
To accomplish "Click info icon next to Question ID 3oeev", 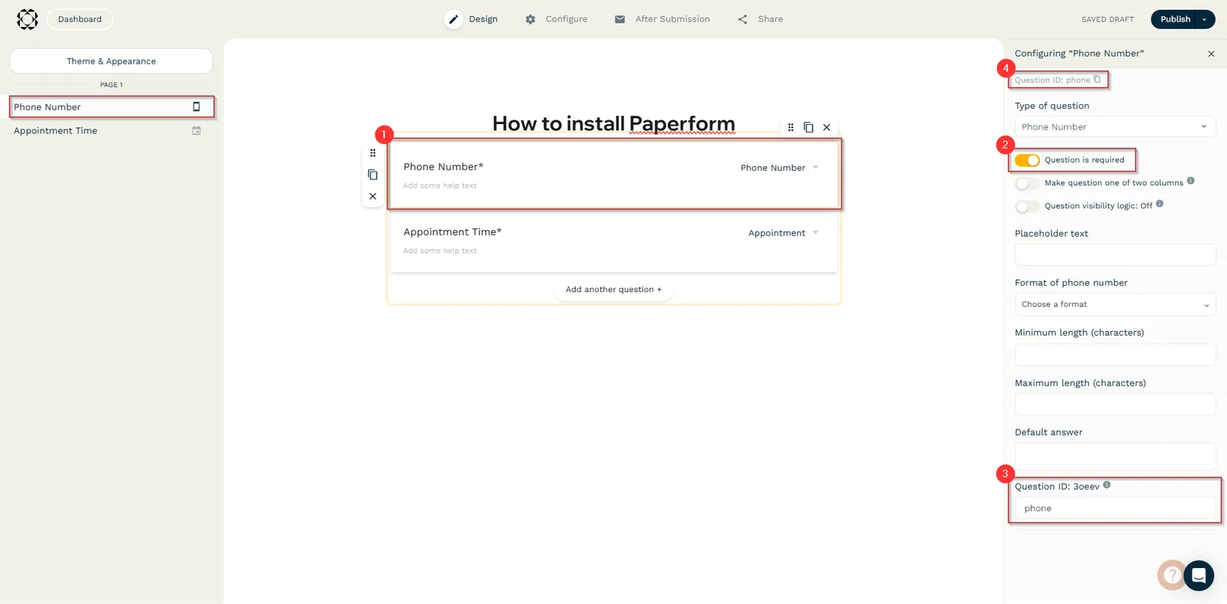I will tap(1107, 485).
